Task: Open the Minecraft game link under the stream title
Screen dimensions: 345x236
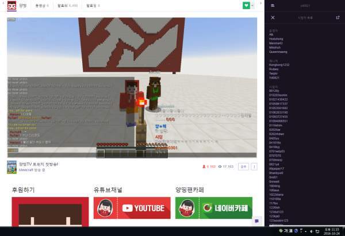Action: (x=26, y=170)
